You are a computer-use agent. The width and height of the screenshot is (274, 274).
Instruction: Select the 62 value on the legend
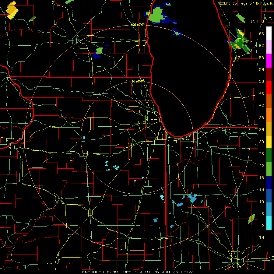pos(262,46)
